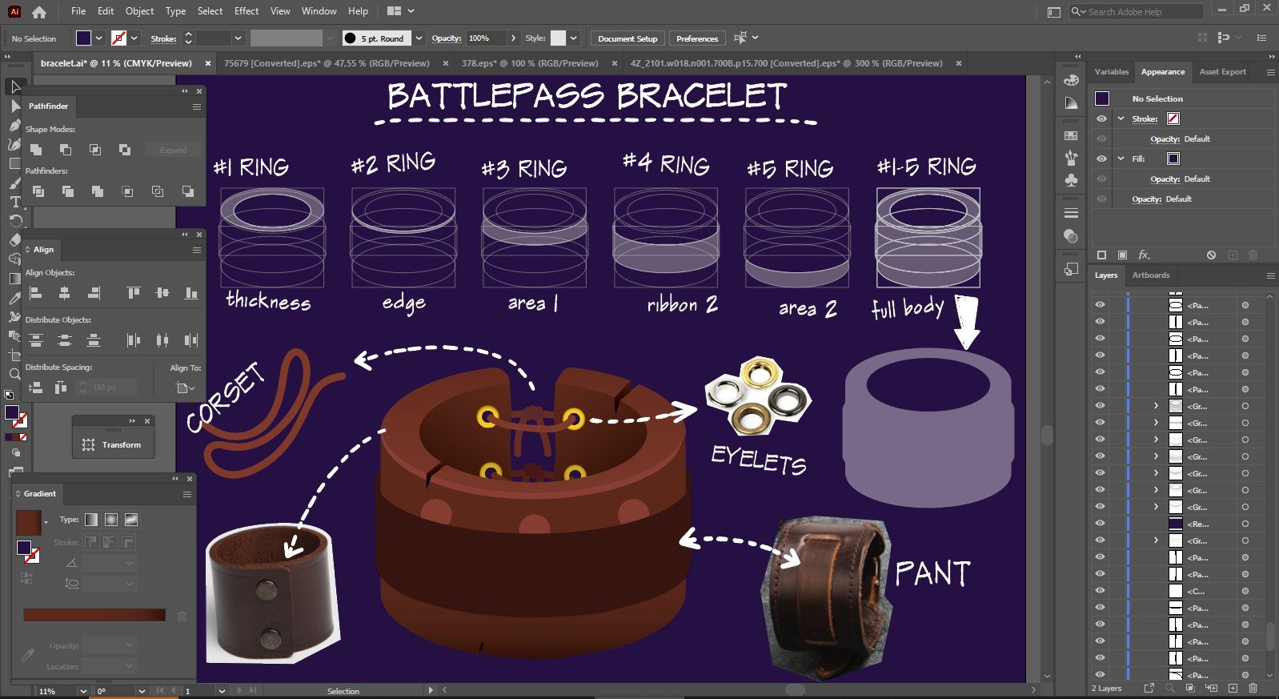Select the Selection tool arrow
Image resolution: width=1279 pixels, height=699 pixels.
(15, 86)
